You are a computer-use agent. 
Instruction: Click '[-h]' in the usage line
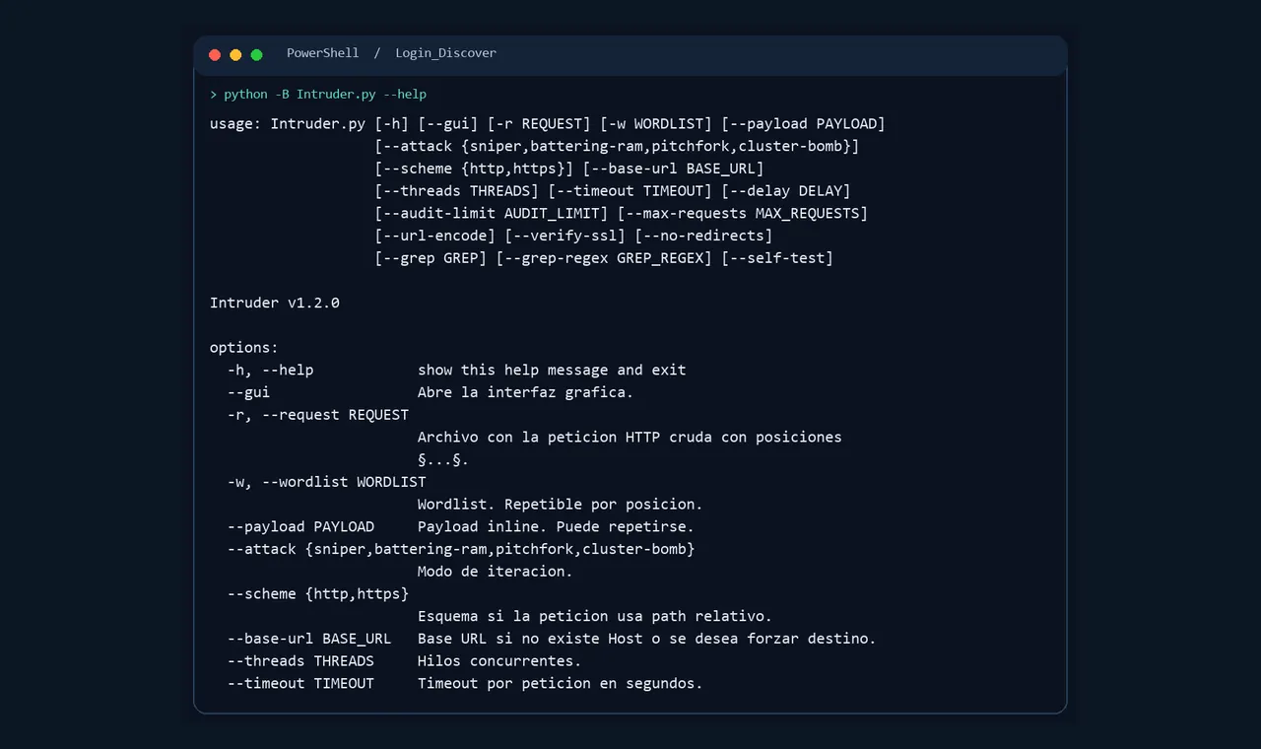click(392, 124)
